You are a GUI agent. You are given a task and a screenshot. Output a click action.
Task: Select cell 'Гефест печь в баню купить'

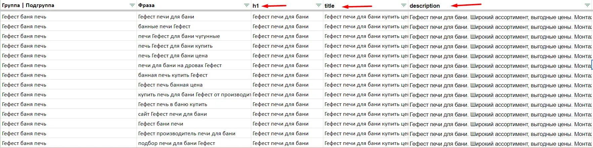[x=173, y=104]
